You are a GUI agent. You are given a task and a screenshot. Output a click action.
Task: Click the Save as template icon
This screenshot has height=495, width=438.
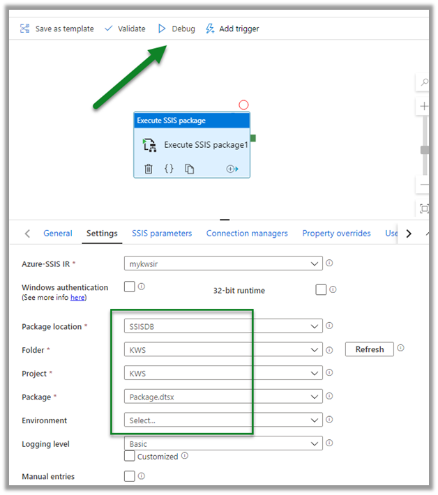25,29
